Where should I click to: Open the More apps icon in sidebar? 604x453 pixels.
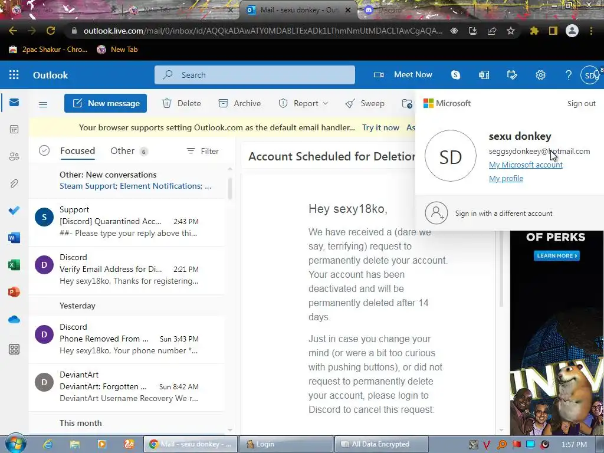(14, 349)
